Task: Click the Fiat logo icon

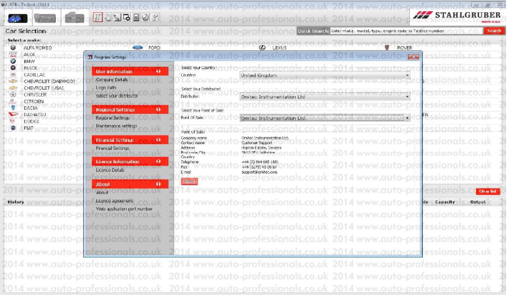Action: (x=13, y=128)
